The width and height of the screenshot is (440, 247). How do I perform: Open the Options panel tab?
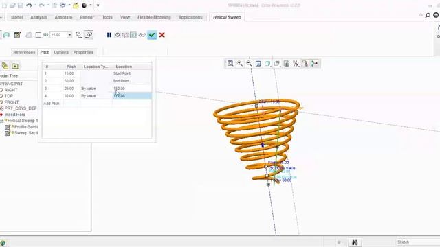click(x=61, y=52)
